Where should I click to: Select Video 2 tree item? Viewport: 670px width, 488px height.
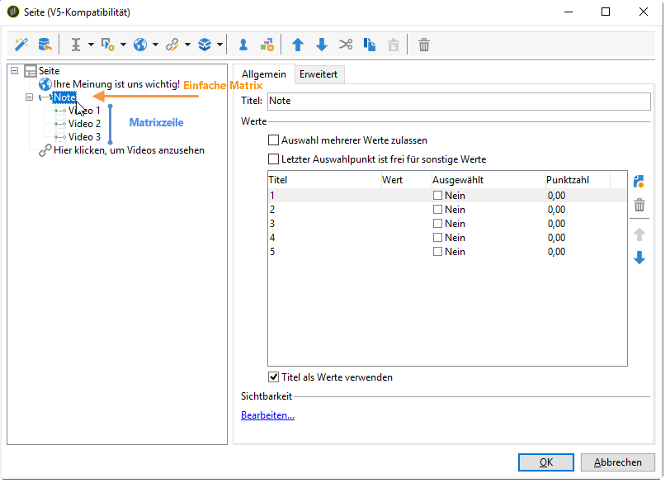[84, 124]
